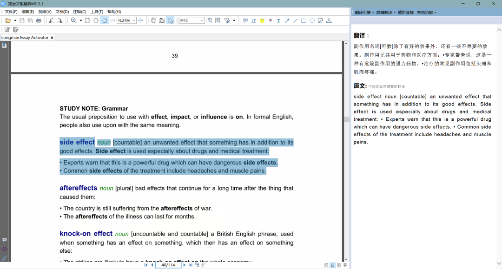Expand the annotation filter dropdown arrow

[x=234, y=20]
